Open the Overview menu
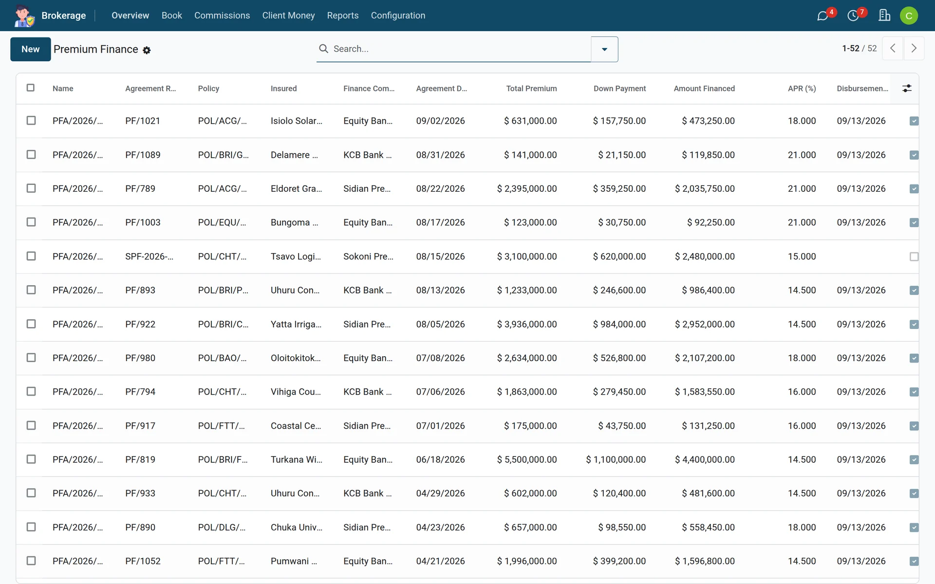This screenshot has height=584, width=935. 130,16
